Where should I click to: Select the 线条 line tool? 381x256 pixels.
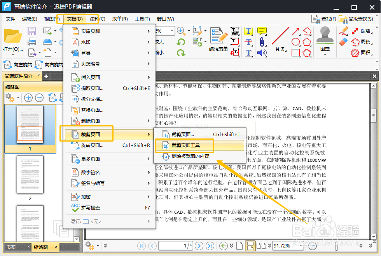tap(280, 39)
